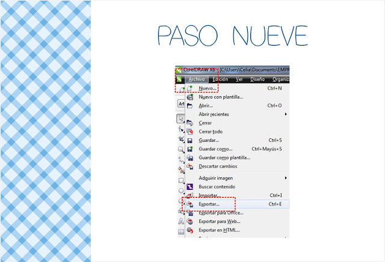The height and width of the screenshot is (262, 385).
Task: Open the Ver menu
Action: [x=239, y=79]
